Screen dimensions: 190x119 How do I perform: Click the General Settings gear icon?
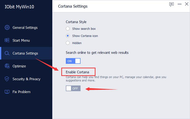click(7, 28)
